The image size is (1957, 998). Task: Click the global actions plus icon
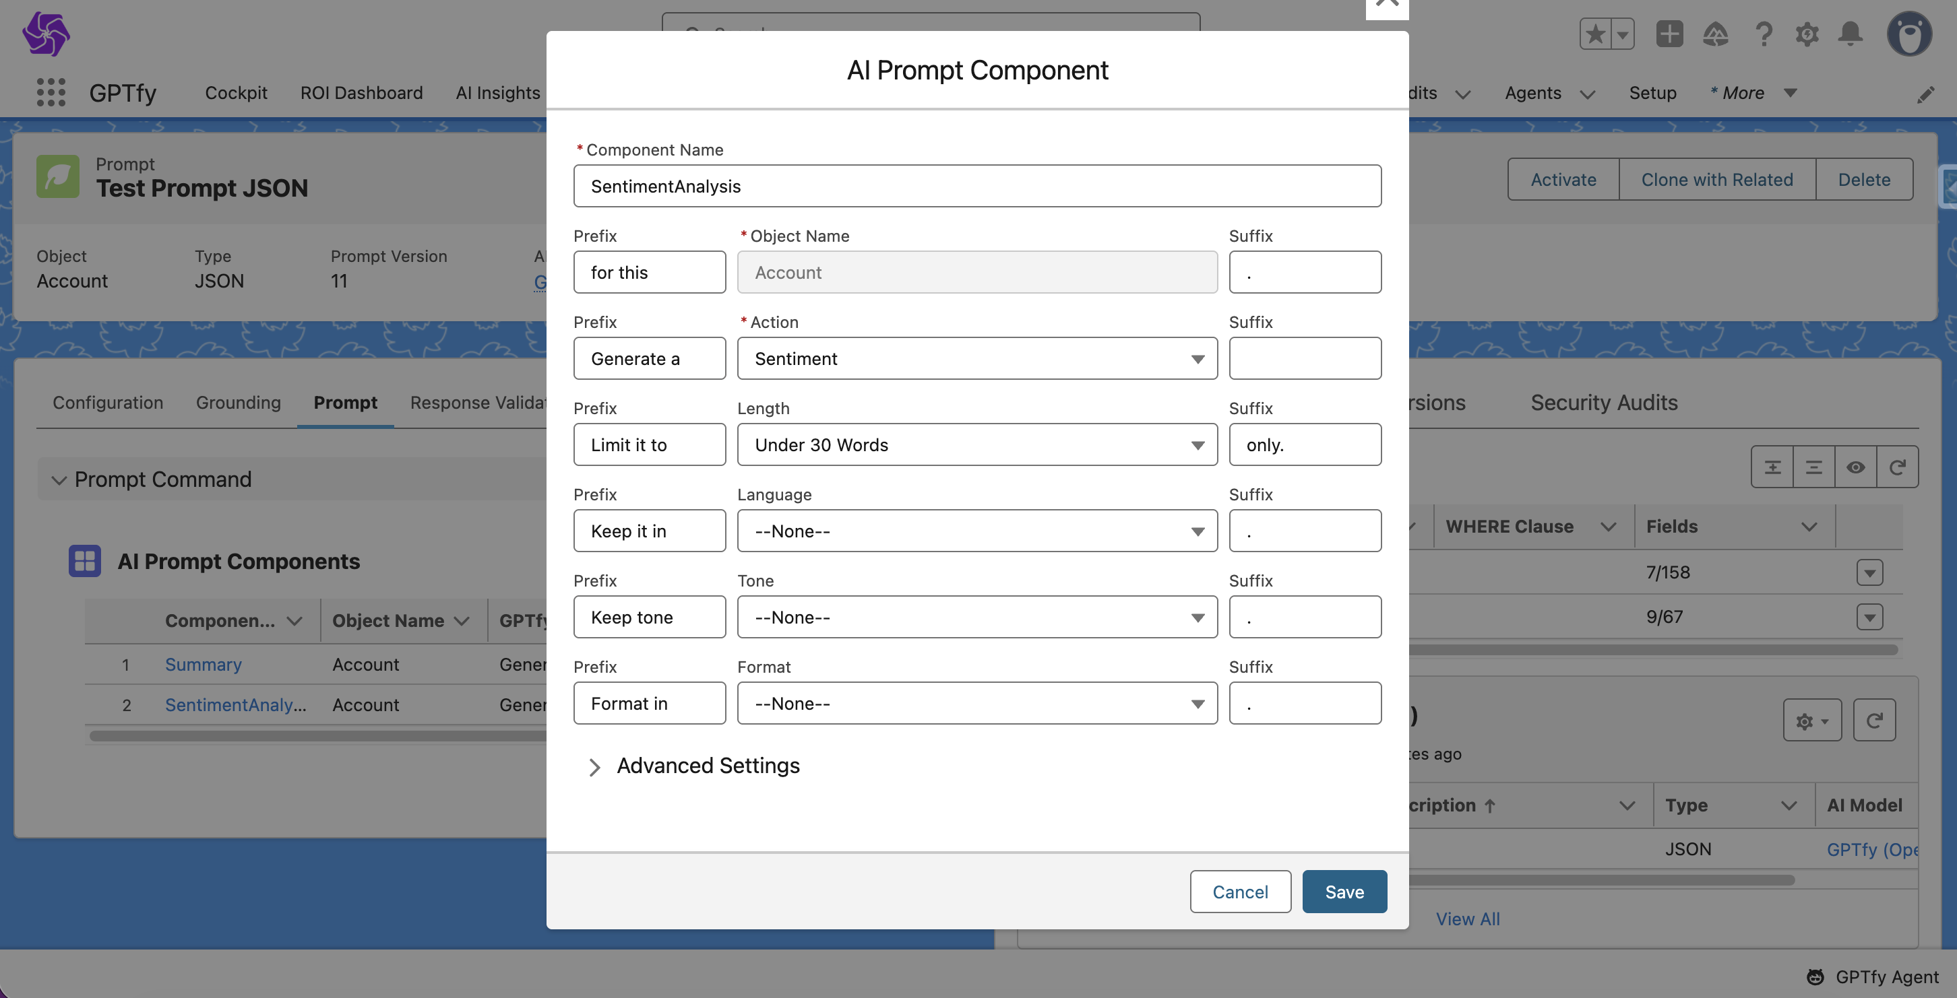click(x=1669, y=34)
